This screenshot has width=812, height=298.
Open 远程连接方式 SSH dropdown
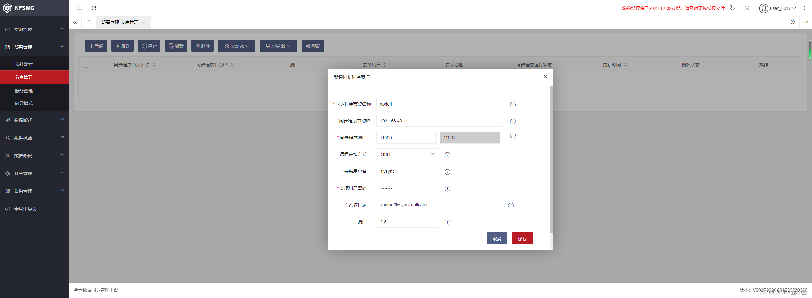(407, 154)
